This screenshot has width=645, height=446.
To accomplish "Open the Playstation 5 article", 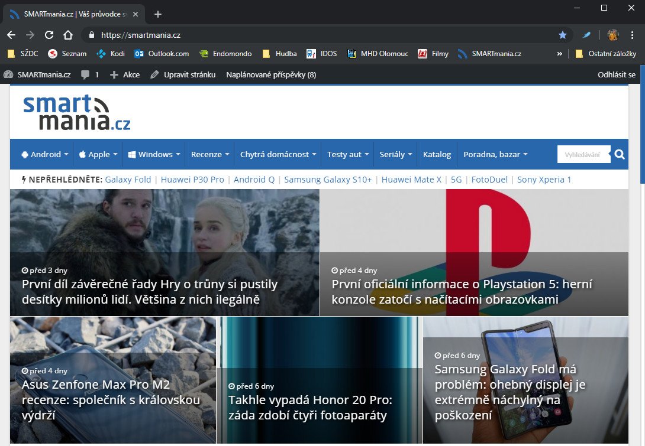I will (x=475, y=252).
